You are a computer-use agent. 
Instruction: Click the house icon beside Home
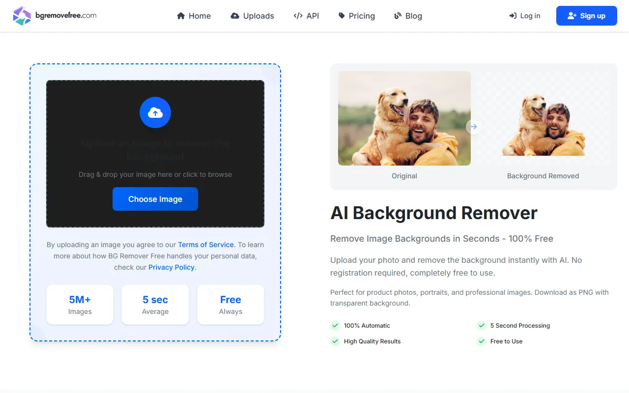(181, 16)
